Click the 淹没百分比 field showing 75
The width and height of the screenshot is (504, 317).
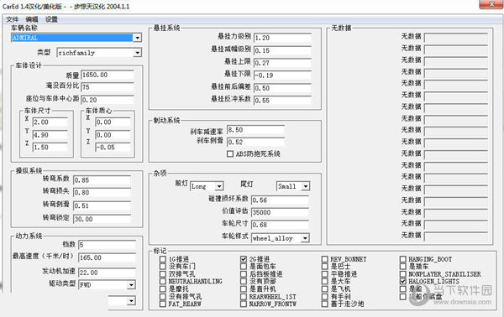[x=108, y=87]
